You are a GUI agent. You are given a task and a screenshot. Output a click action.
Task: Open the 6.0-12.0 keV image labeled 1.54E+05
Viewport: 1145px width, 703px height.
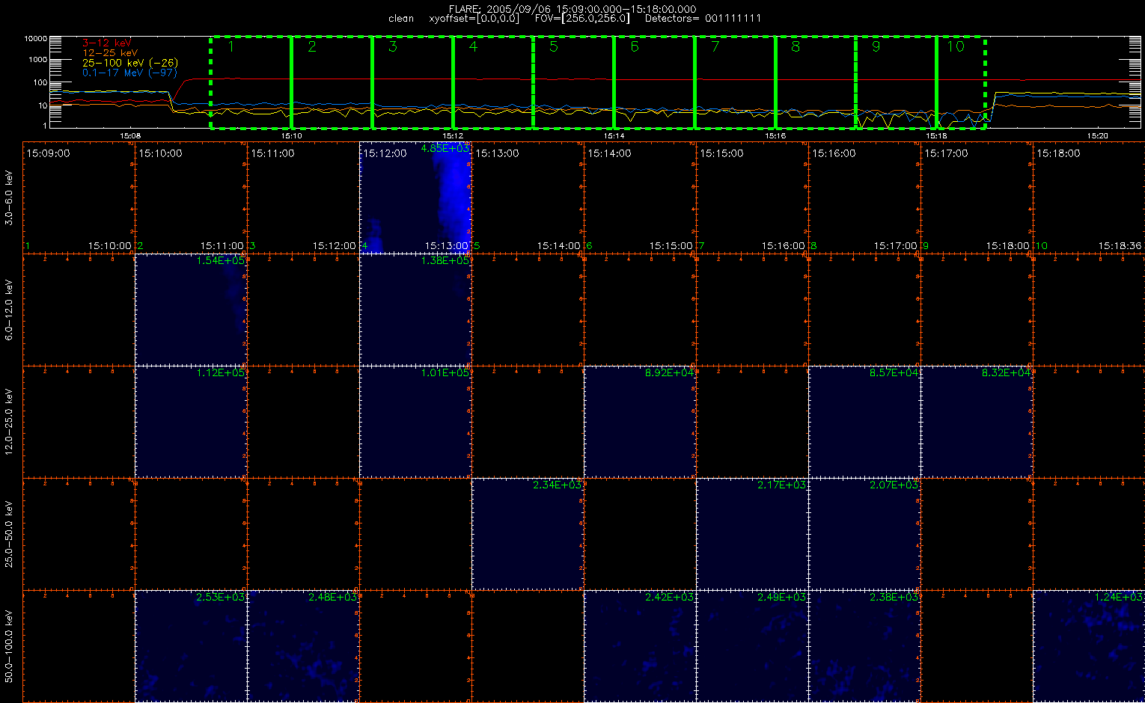coord(191,310)
